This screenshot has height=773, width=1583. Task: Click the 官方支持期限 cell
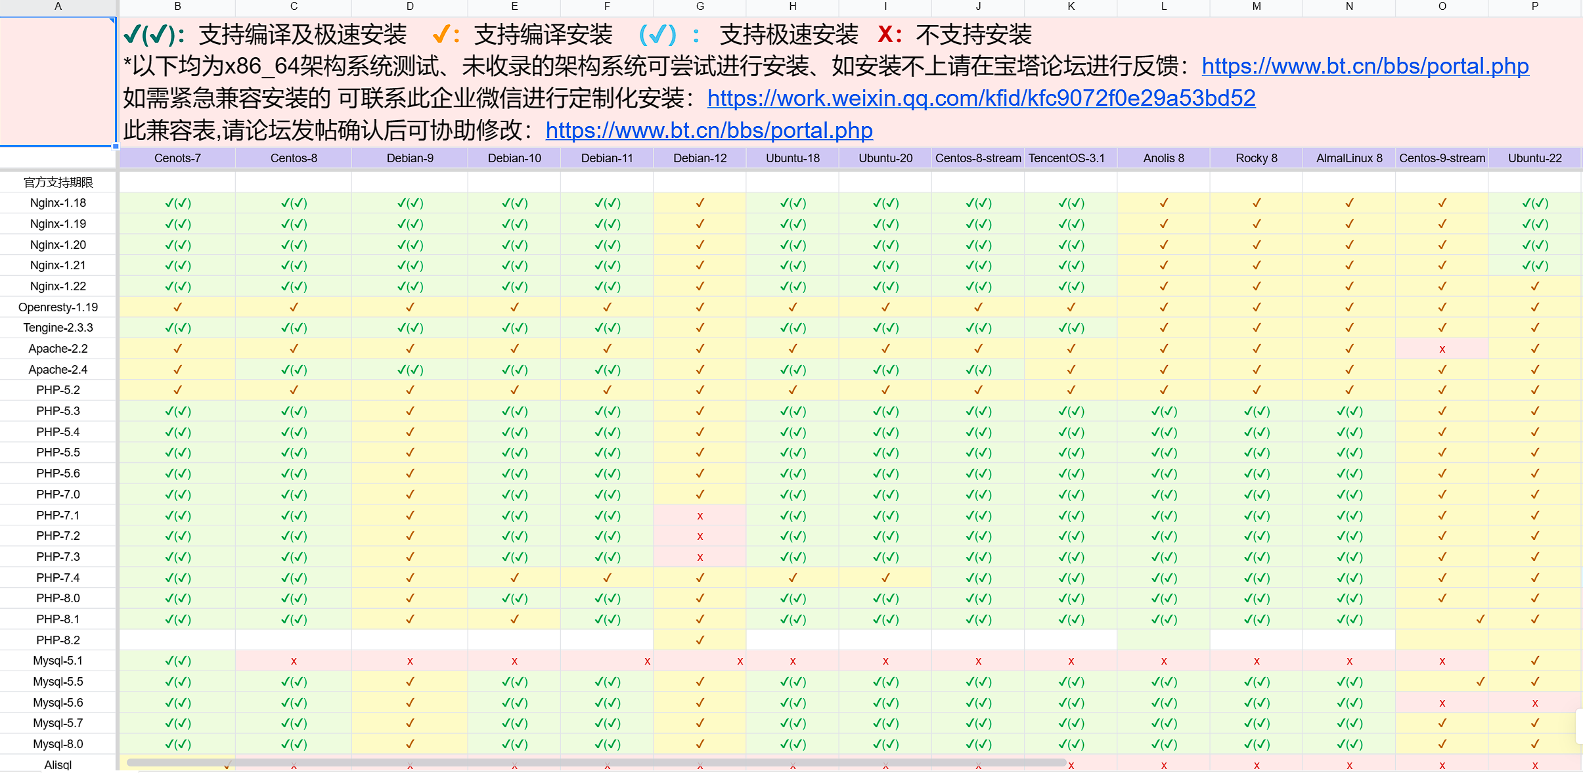pyautogui.click(x=58, y=182)
